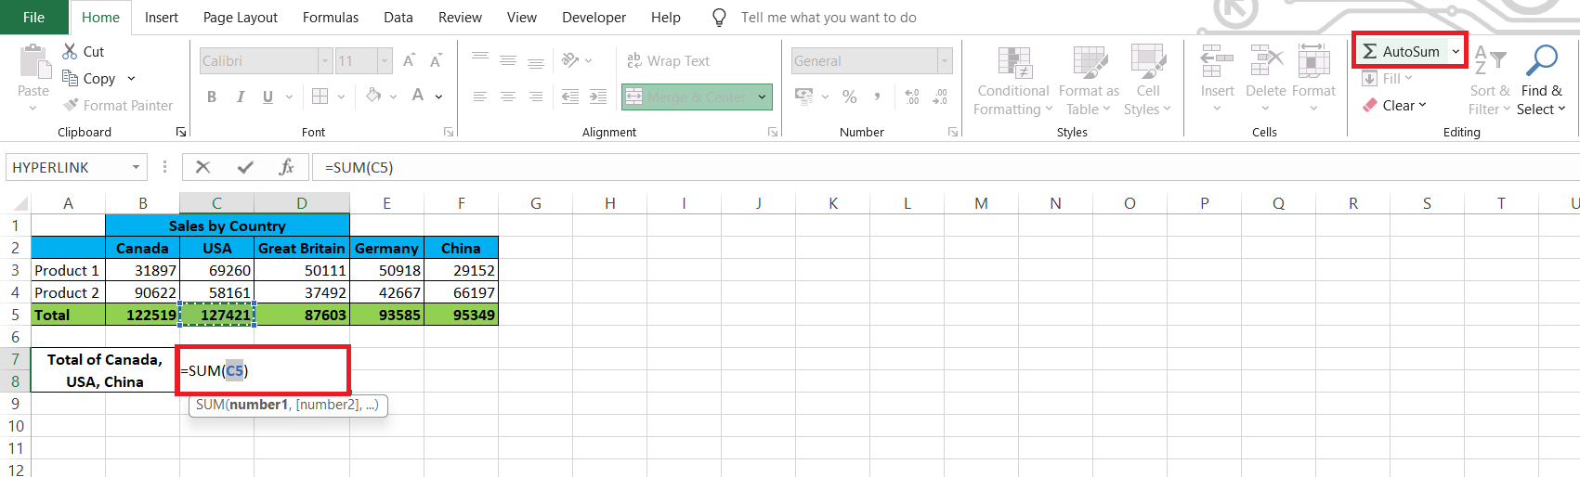Confirm formula entry with the checkmark icon
Screen dimensions: 1580x477
(x=245, y=167)
